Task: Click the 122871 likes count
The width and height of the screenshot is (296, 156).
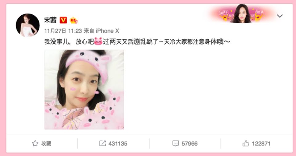Action: click(261, 144)
